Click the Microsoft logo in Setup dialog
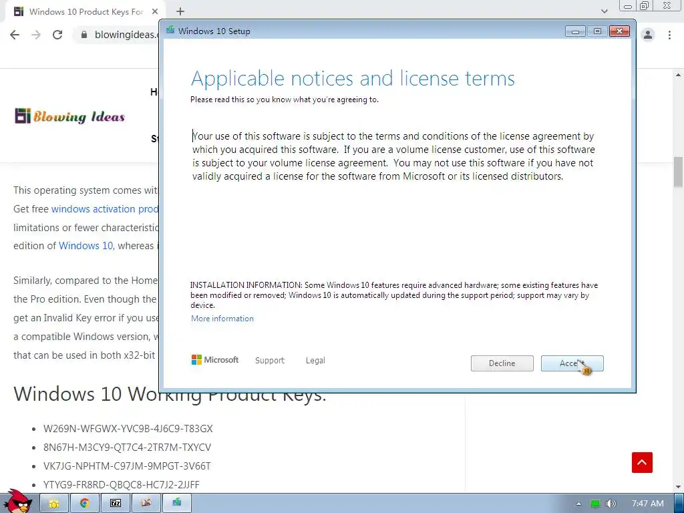The height and width of the screenshot is (513, 684). pos(215,360)
